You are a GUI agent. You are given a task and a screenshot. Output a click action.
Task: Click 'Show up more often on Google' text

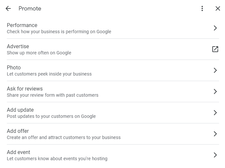point(39,53)
